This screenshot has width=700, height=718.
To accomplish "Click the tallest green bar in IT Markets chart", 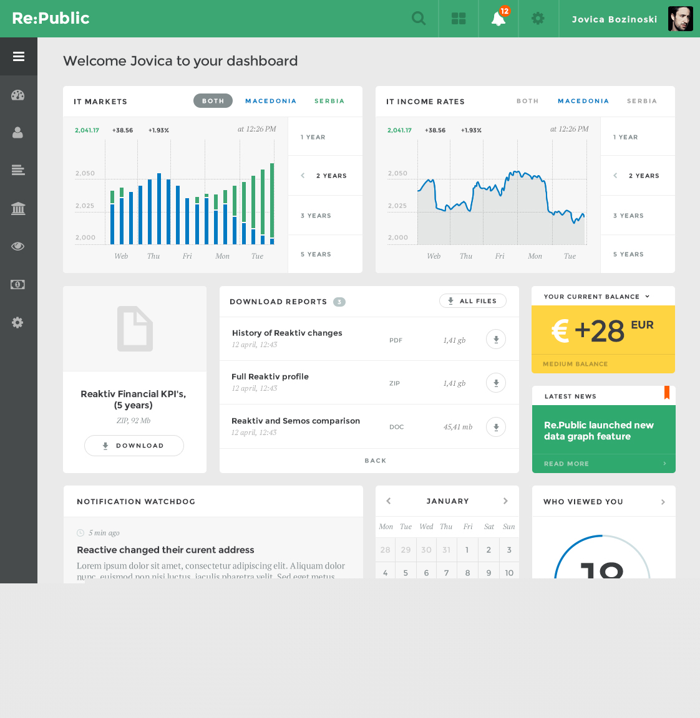I will [x=272, y=199].
